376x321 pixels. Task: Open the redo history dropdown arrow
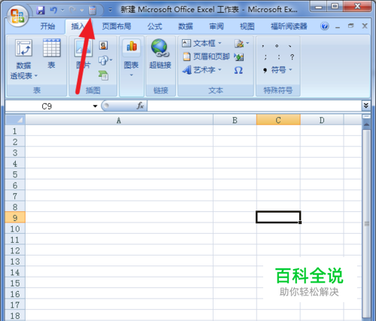[x=82, y=11]
